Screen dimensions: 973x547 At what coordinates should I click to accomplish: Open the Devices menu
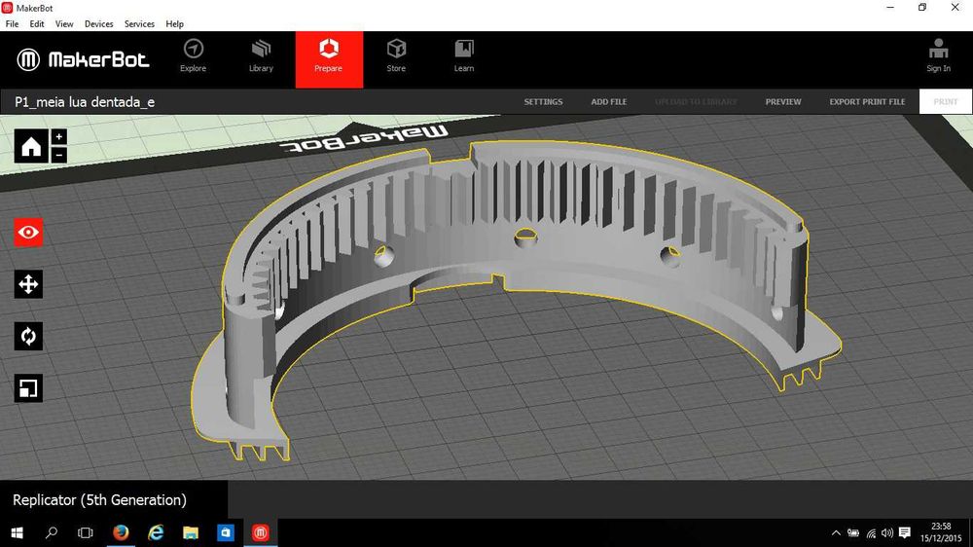pos(98,24)
